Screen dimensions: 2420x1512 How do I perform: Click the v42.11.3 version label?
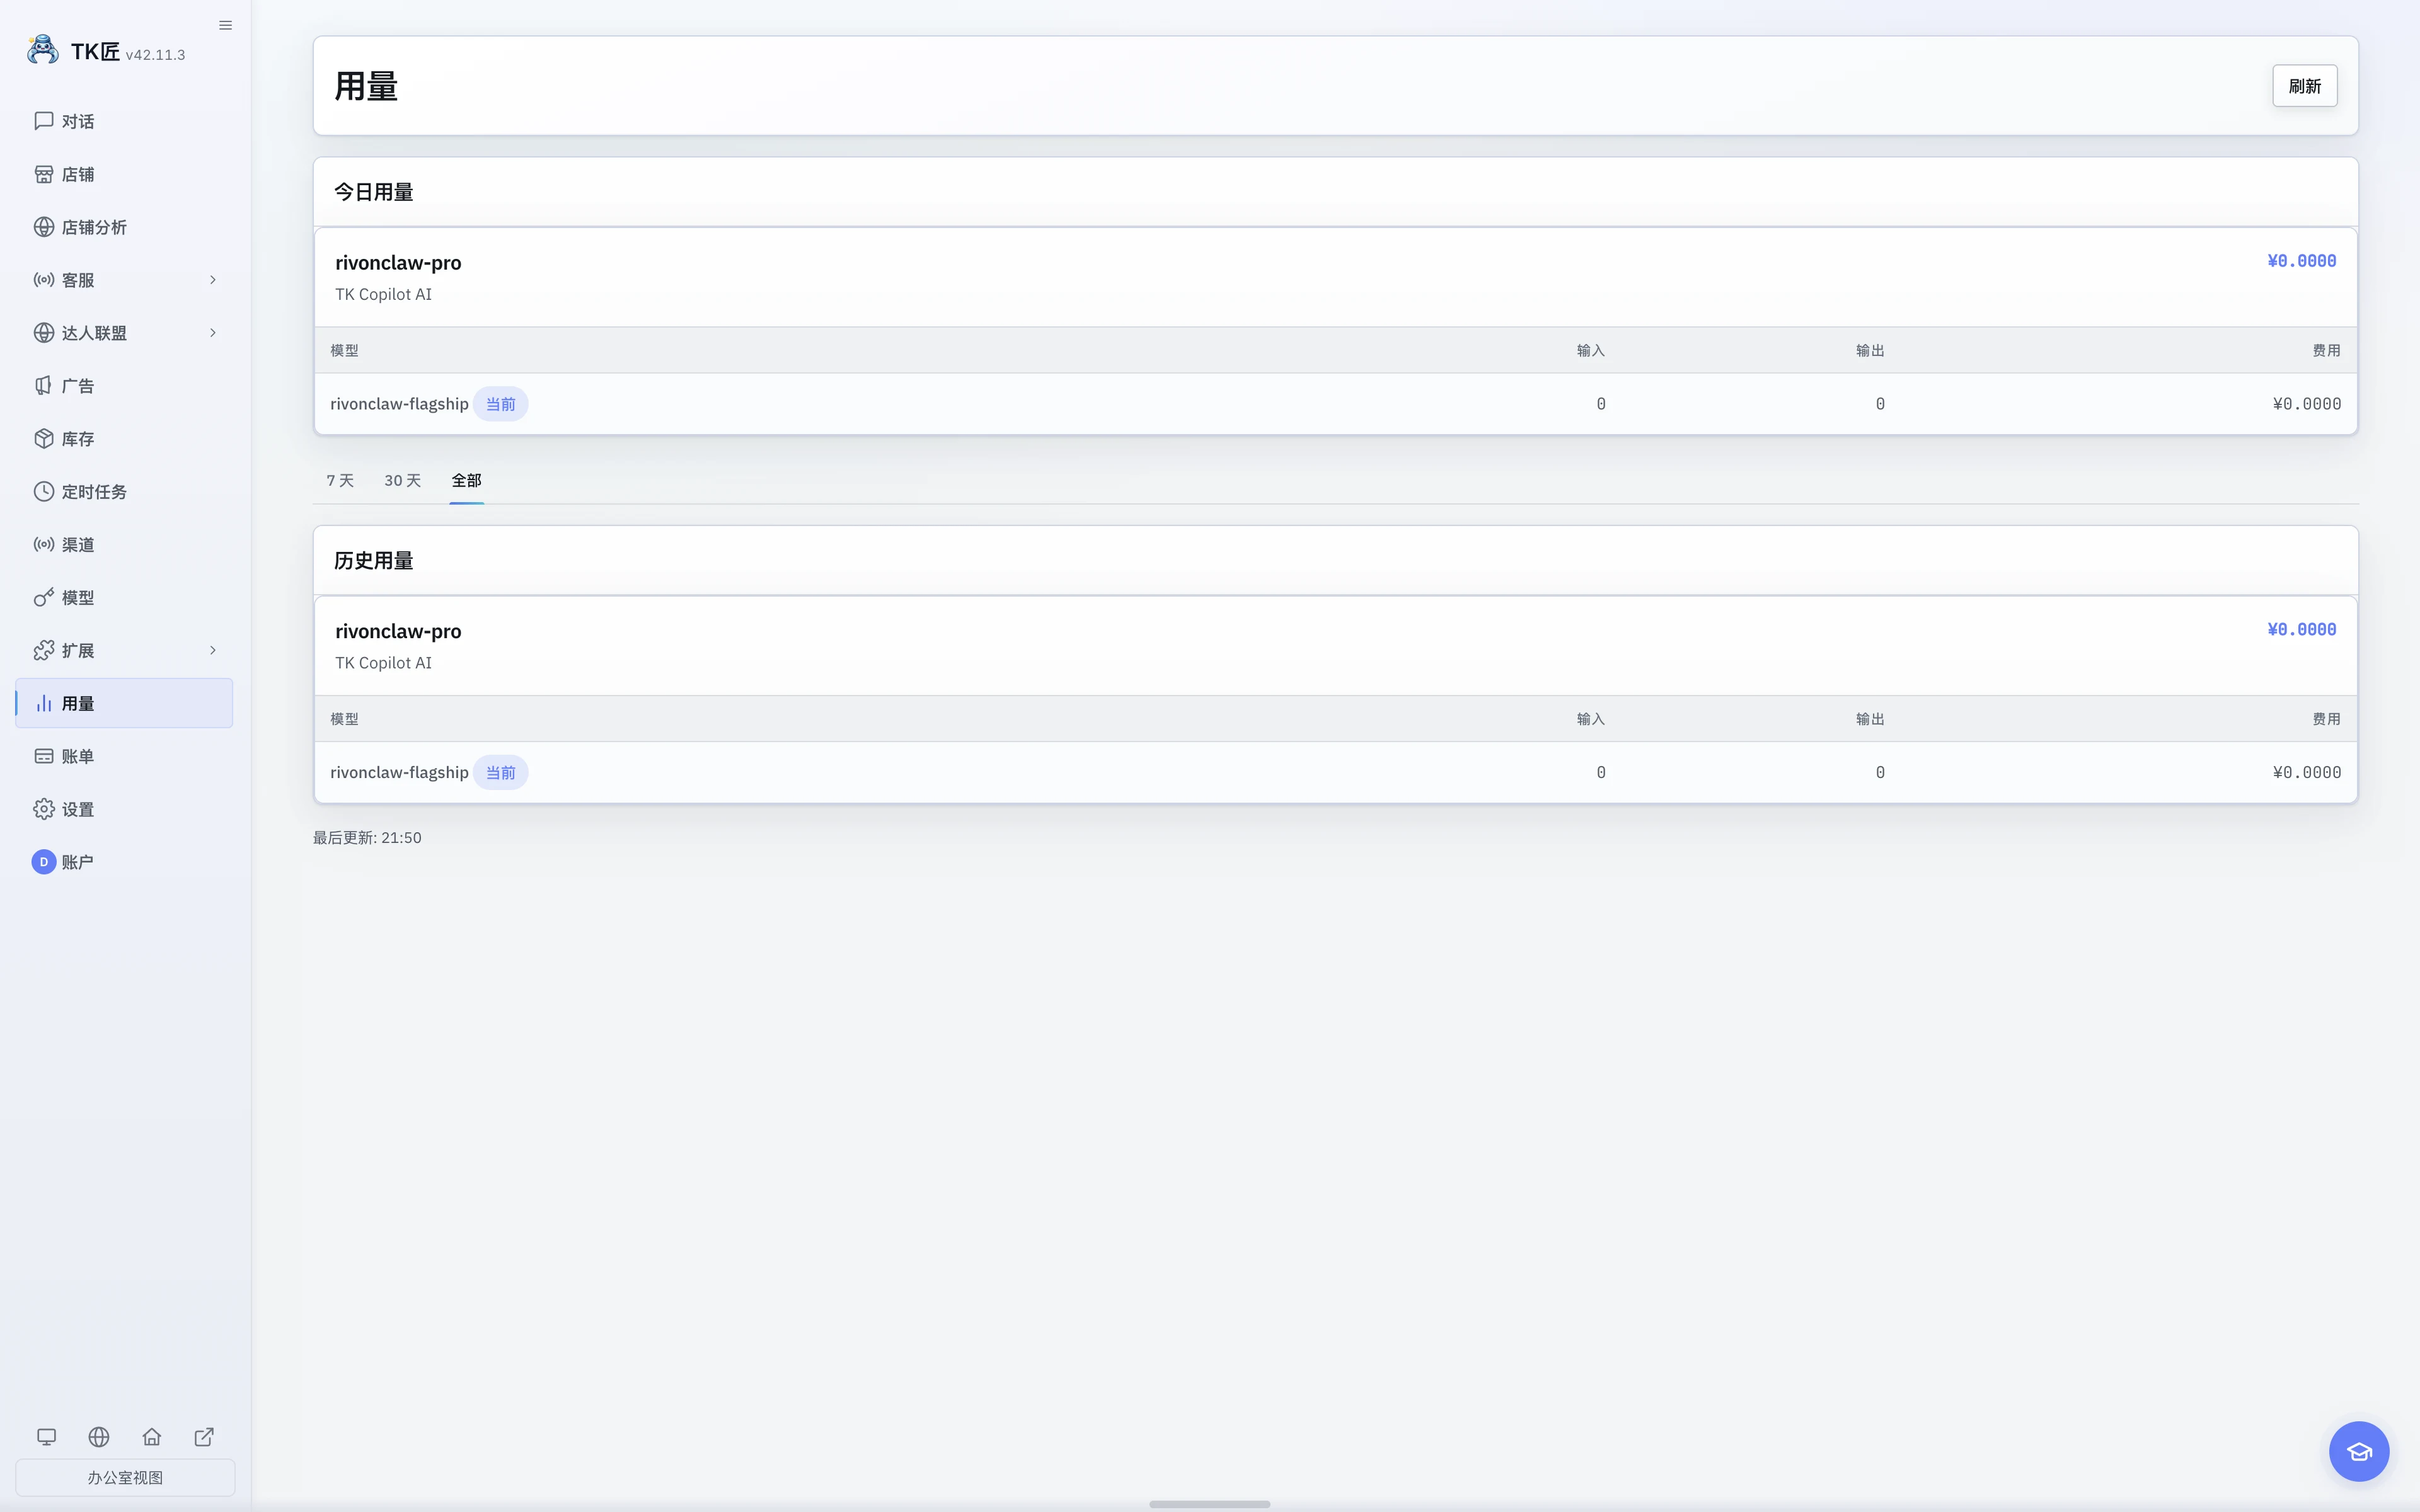pos(155,55)
